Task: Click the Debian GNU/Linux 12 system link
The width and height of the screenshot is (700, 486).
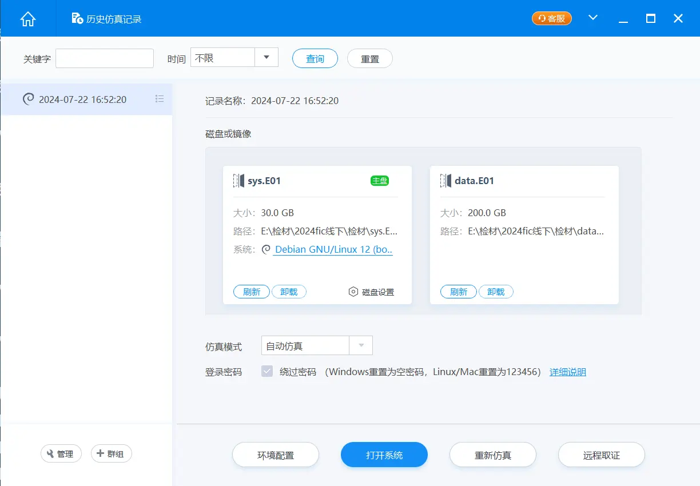Action: coord(333,249)
